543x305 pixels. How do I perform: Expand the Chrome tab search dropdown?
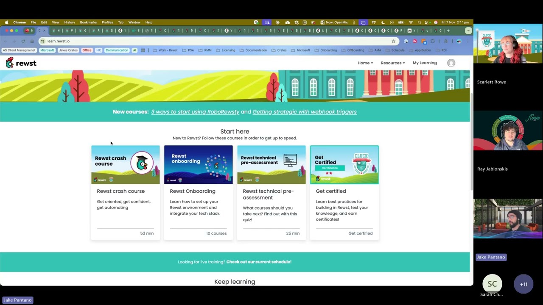click(468, 30)
